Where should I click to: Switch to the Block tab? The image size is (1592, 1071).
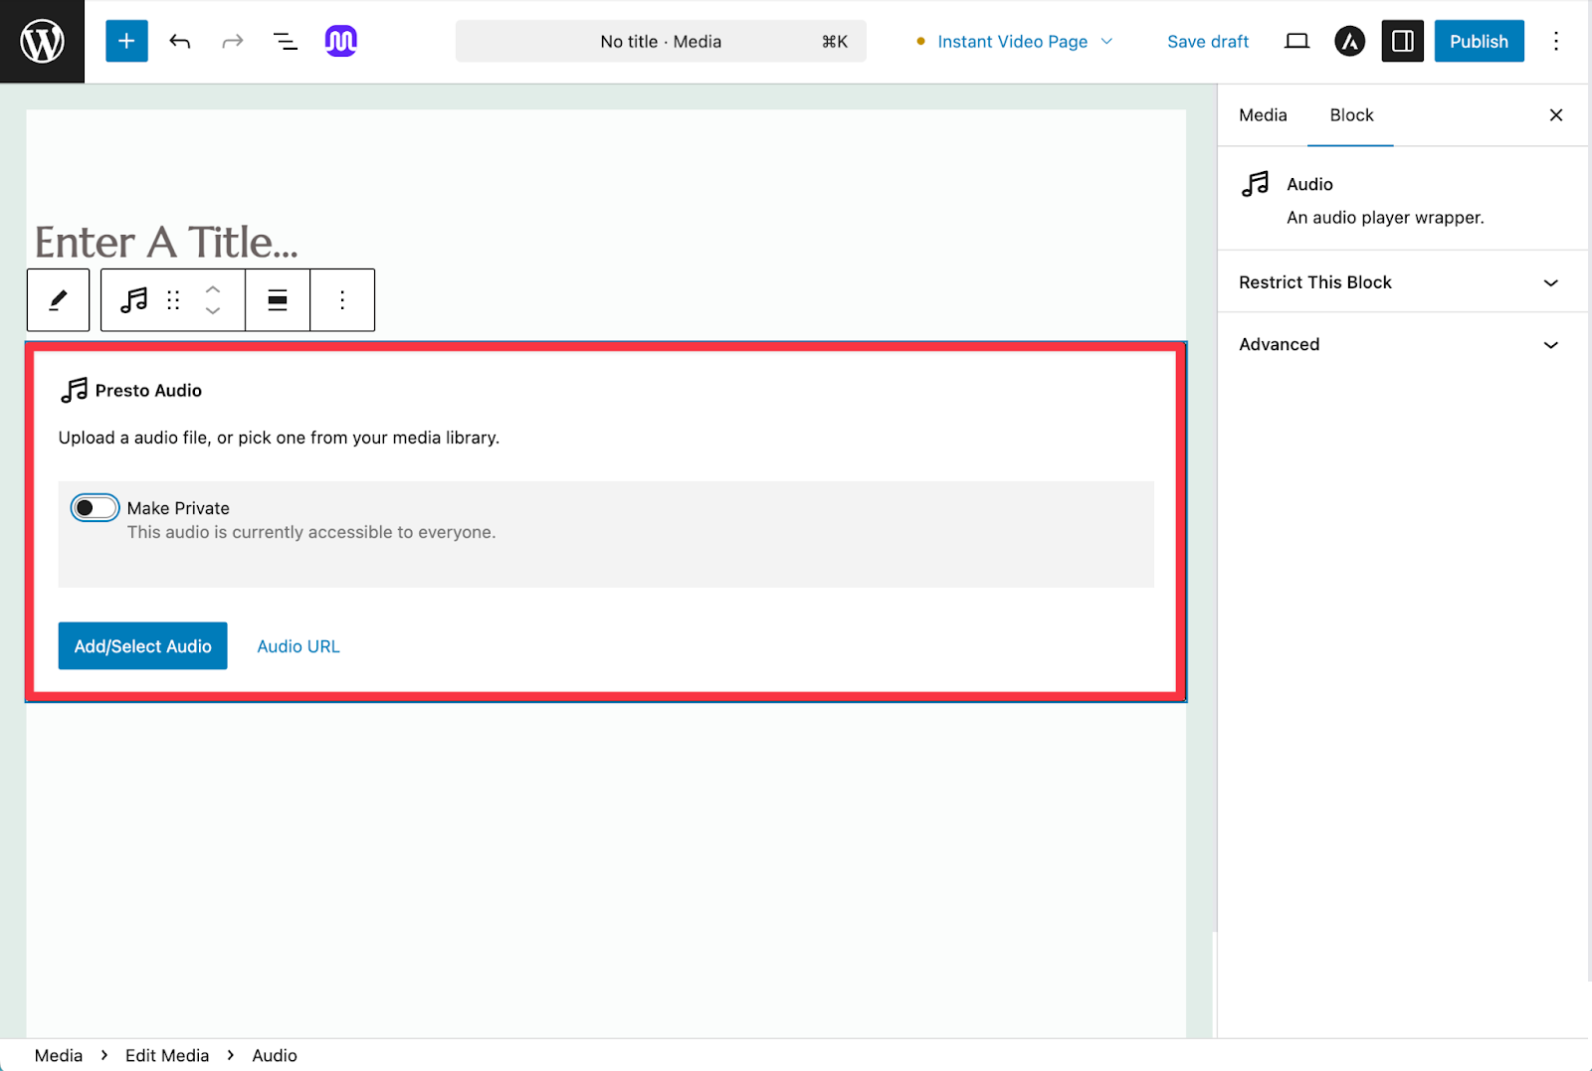(x=1350, y=115)
